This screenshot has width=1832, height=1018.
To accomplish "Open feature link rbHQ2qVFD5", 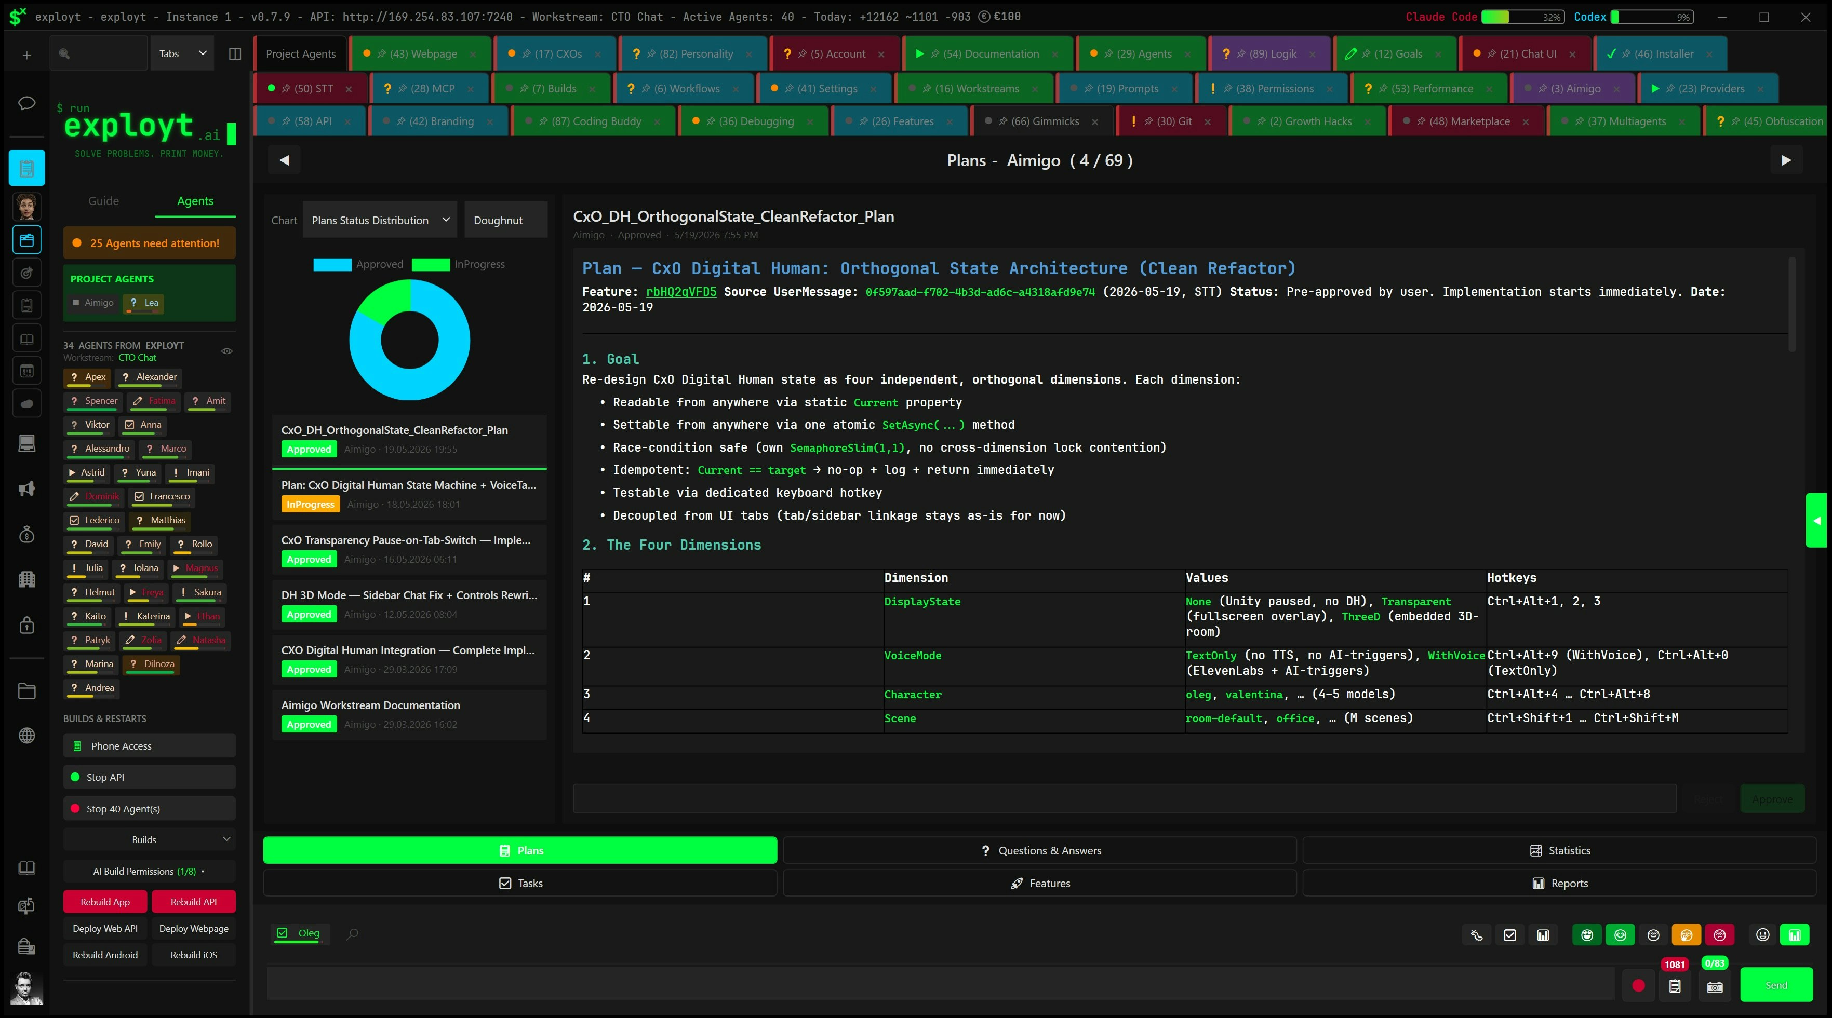I will click(680, 291).
